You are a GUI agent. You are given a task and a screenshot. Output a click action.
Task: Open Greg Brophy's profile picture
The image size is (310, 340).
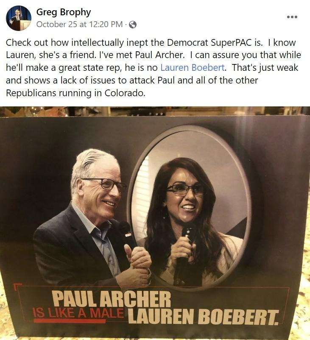tap(18, 18)
